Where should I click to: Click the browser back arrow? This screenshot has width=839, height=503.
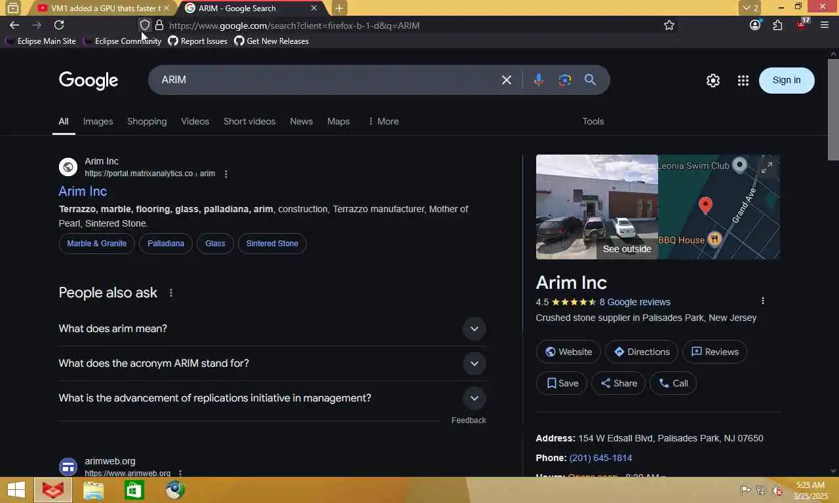tap(14, 25)
